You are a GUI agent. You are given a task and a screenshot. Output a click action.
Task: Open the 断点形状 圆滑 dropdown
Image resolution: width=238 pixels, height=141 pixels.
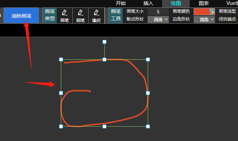click(x=158, y=19)
